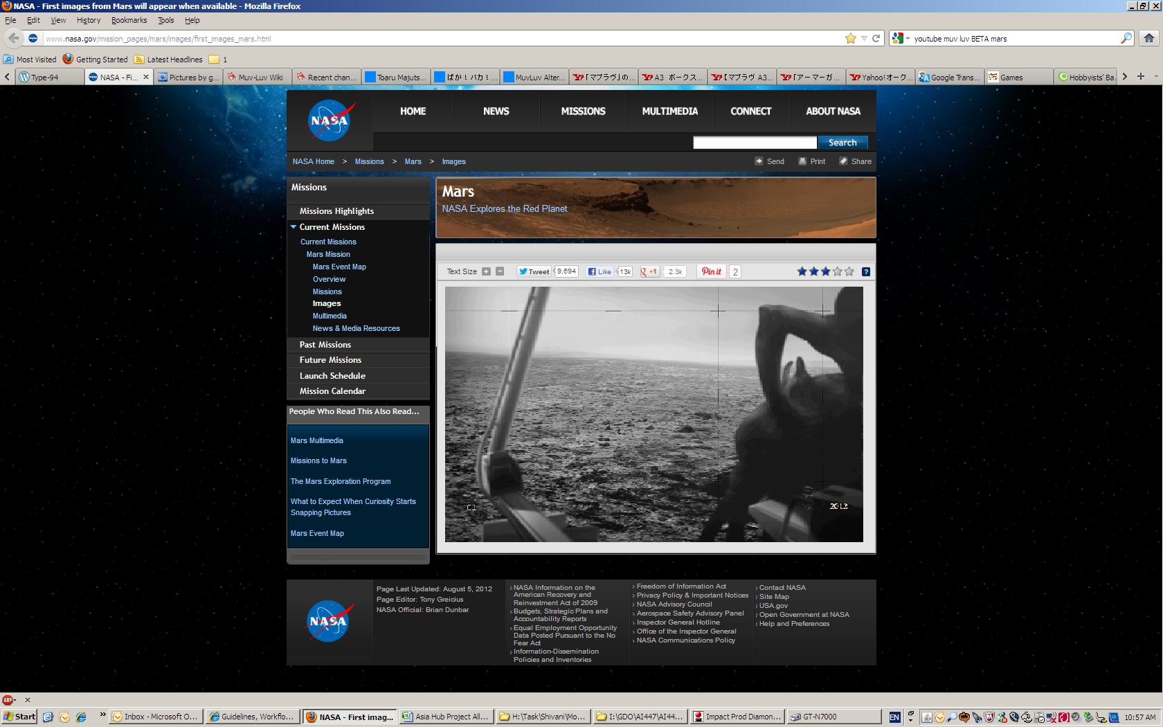The image size is (1163, 727).
Task: Click the Mars rover camera image
Action: point(654,414)
